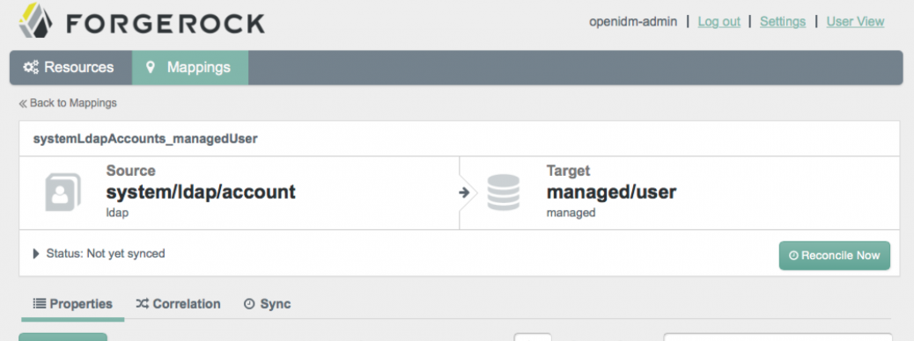Viewport: 914px width, 341px height.
Task: Click the target managed database stack icon
Action: [x=503, y=192]
